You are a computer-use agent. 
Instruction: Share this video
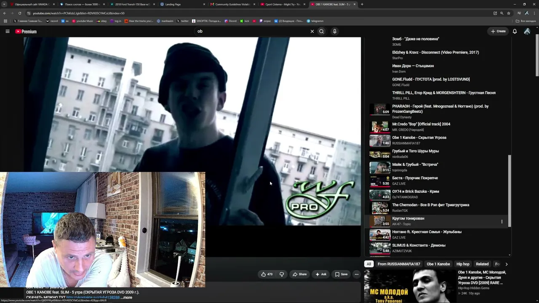point(300,274)
